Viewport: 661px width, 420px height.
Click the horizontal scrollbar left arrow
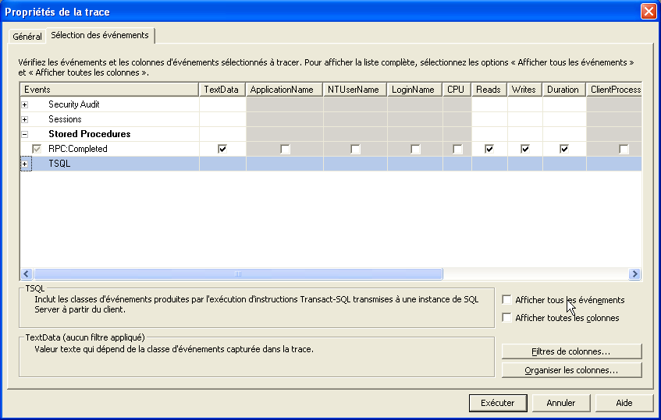click(26, 274)
